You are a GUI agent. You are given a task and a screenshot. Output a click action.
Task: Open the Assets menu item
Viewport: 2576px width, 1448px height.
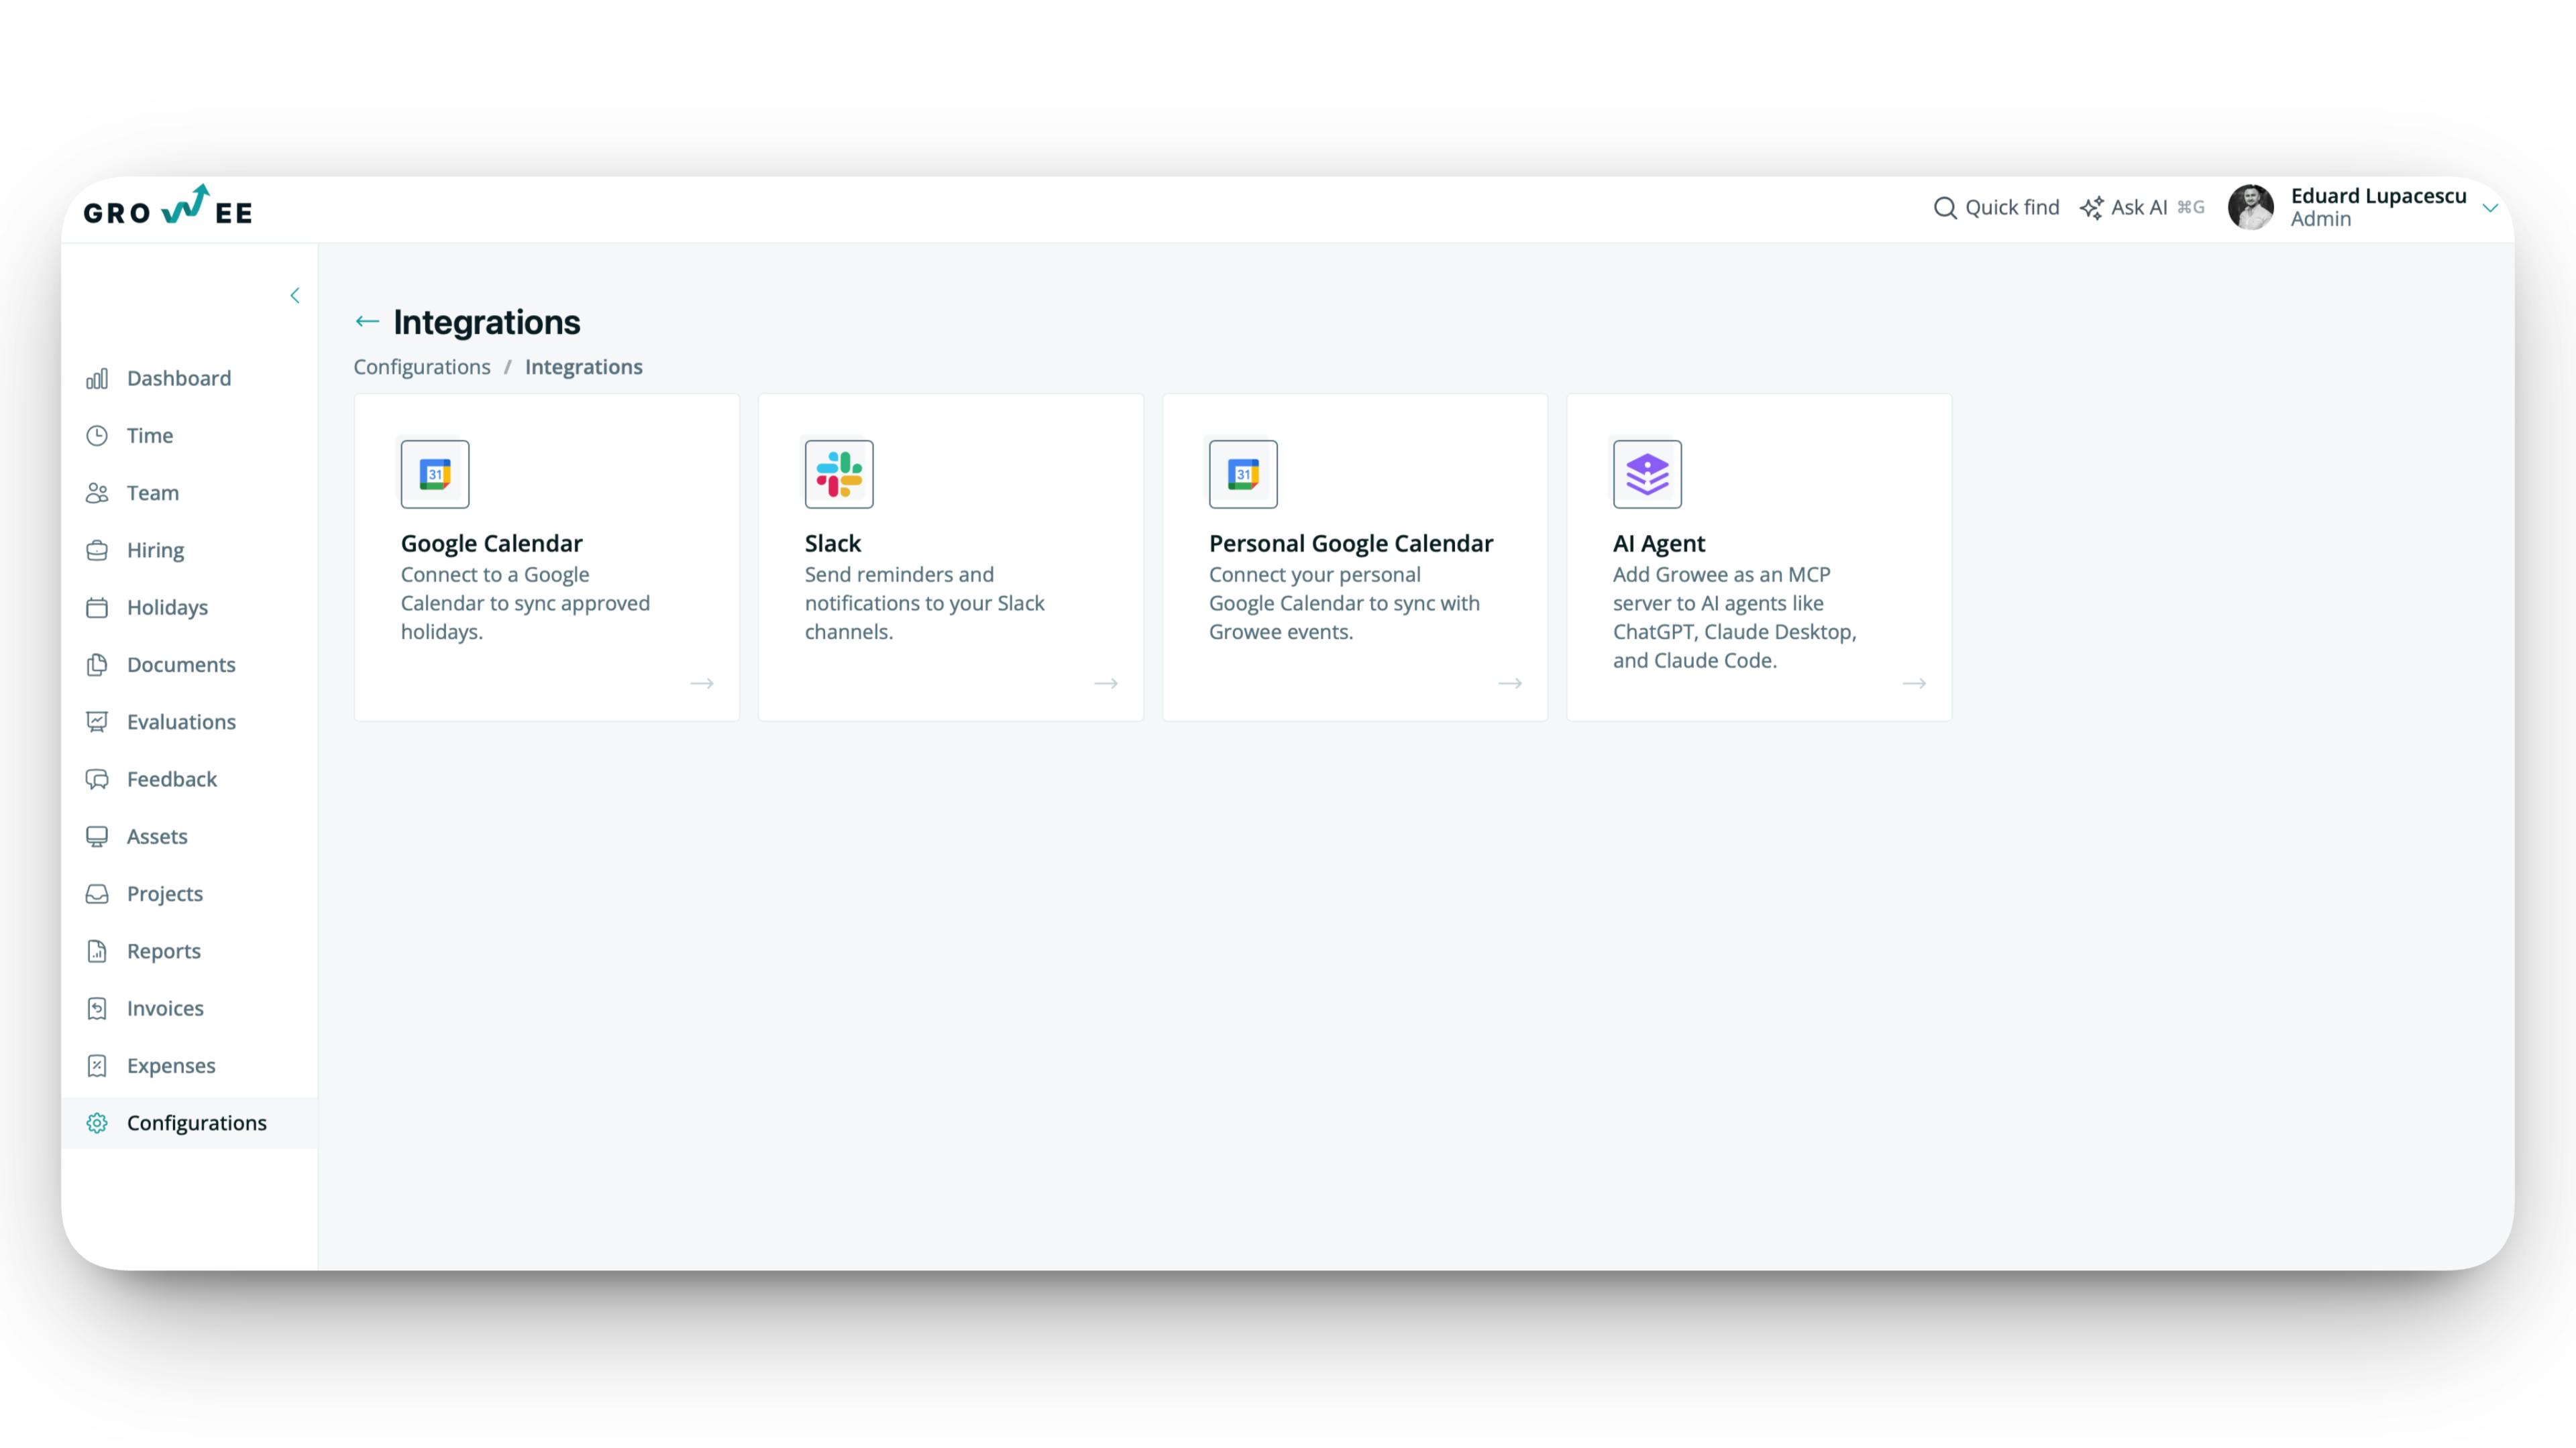click(189, 837)
